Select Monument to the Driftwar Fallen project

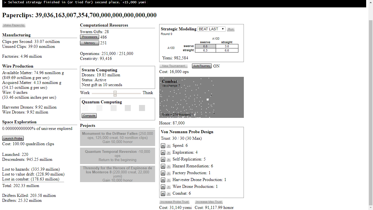117,138
